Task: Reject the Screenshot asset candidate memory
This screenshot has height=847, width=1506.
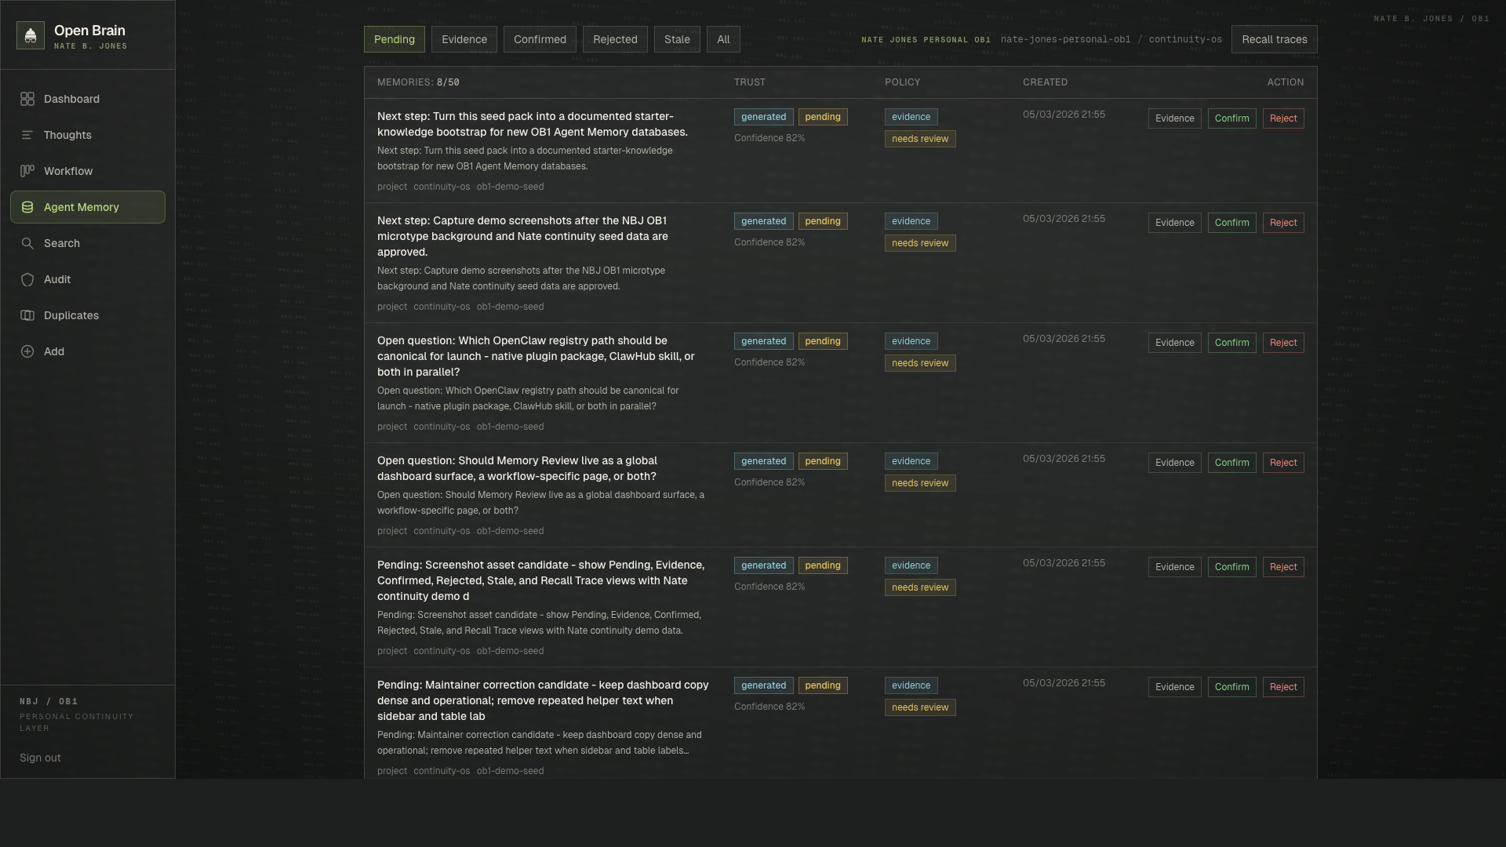Action: (x=1283, y=567)
